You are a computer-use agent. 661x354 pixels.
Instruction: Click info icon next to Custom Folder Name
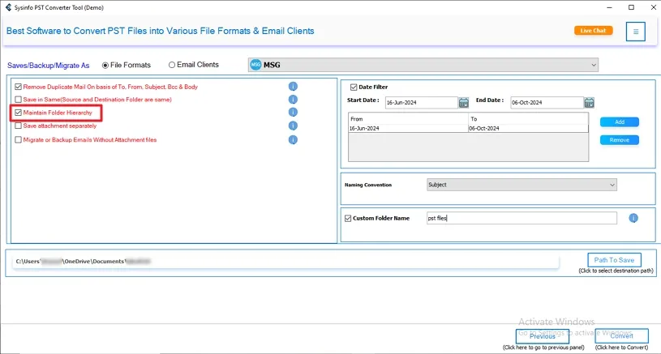click(x=633, y=218)
